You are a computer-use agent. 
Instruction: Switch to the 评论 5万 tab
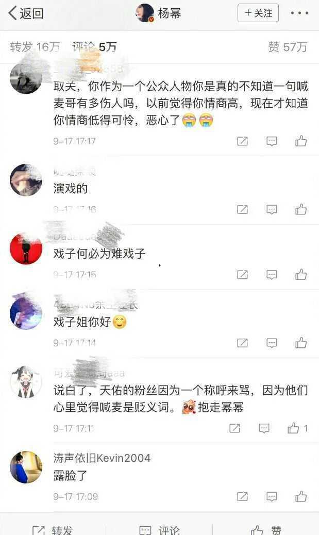click(94, 47)
